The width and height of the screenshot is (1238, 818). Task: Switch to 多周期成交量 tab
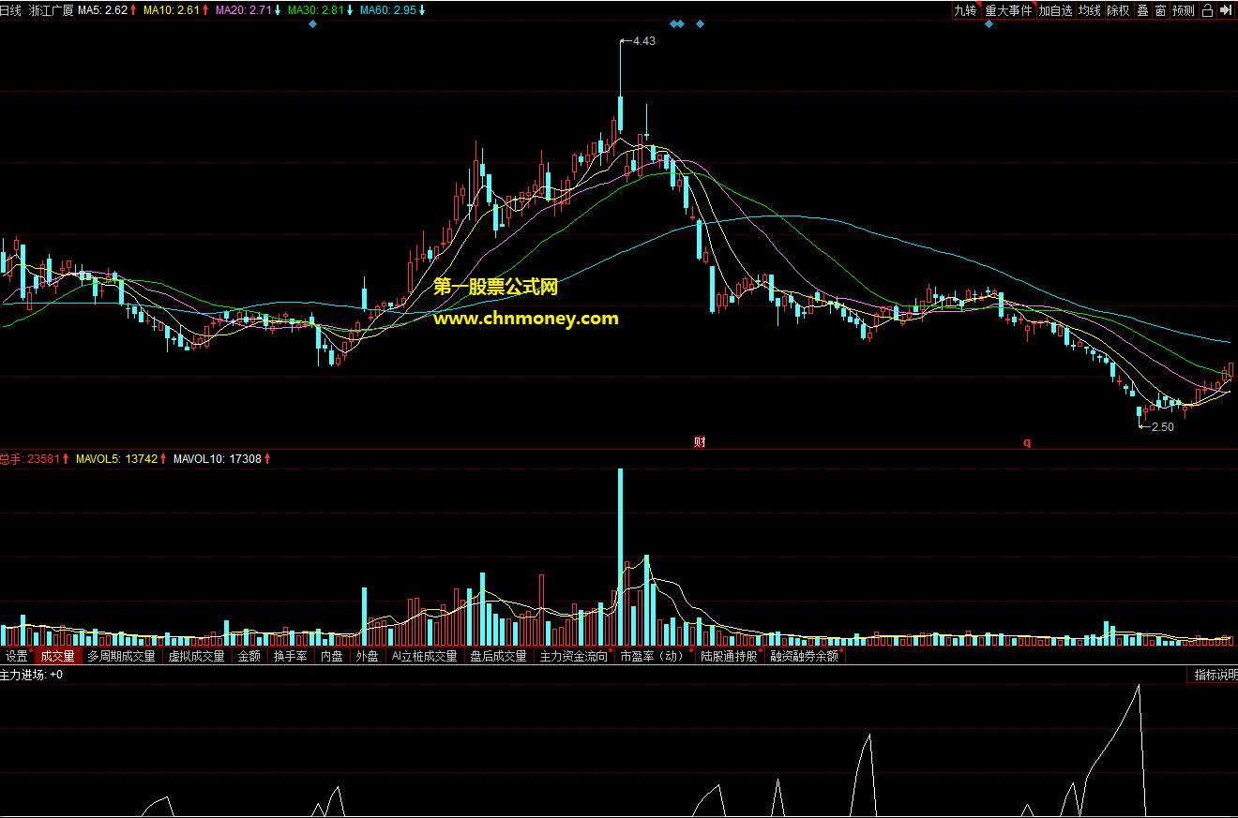click(122, 656)
